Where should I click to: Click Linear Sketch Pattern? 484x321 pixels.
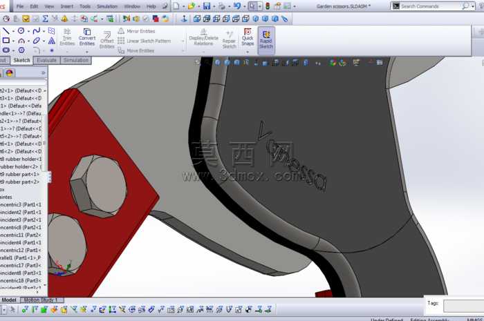pos(145,41)
